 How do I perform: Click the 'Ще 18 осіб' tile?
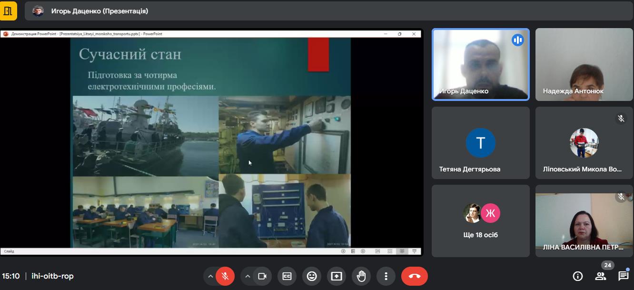point(480,221)
